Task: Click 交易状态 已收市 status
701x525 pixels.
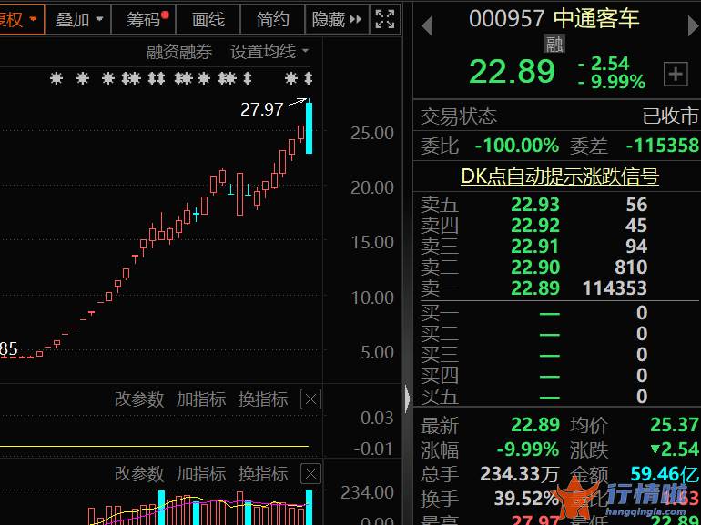Action: coord(670,116)
